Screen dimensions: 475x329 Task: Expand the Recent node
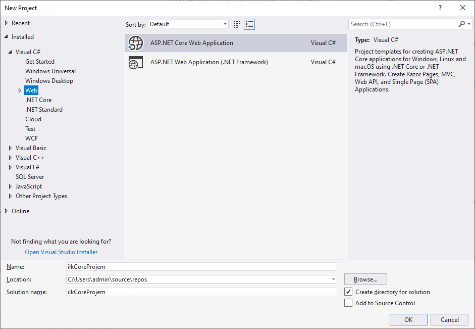point(7,23)
